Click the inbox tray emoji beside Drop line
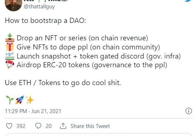 pyautogui.click(x=10, y=38)
